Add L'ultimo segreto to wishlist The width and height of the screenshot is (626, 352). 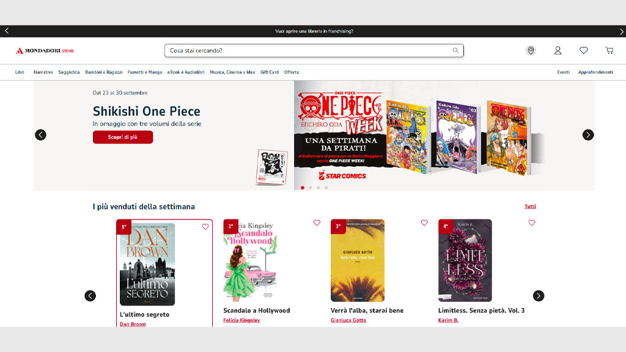click(205, 227)
